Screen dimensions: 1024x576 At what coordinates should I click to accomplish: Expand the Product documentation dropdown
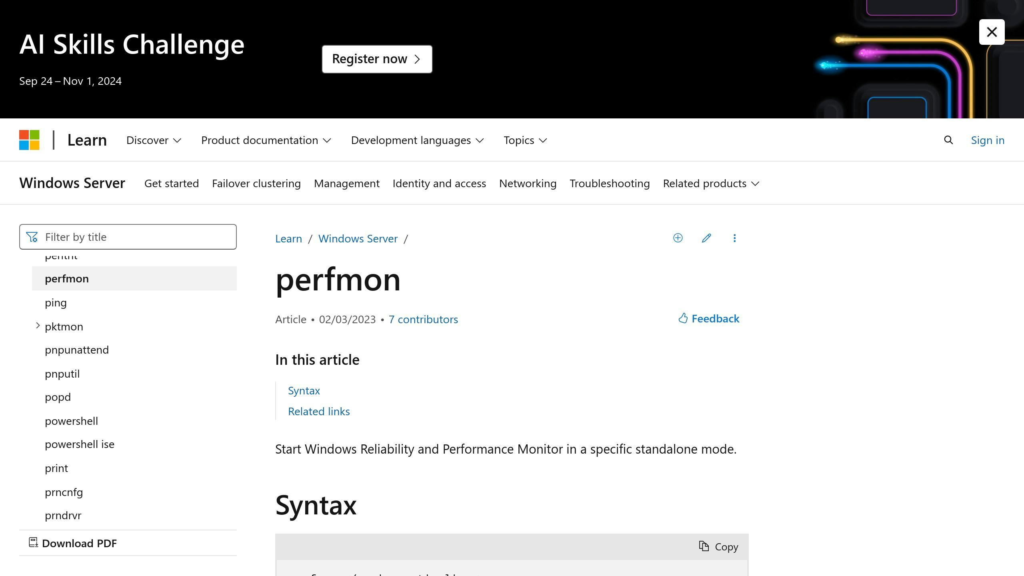(x=266, y=140)
